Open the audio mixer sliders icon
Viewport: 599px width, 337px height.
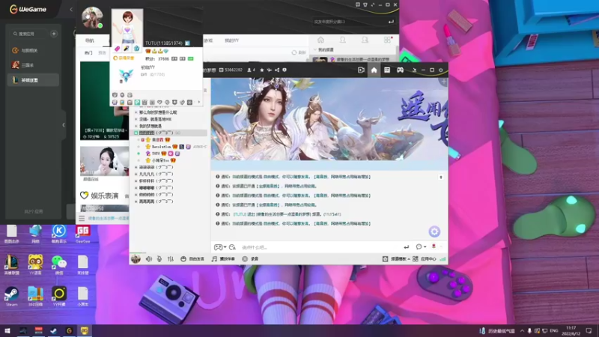point(171,258)
